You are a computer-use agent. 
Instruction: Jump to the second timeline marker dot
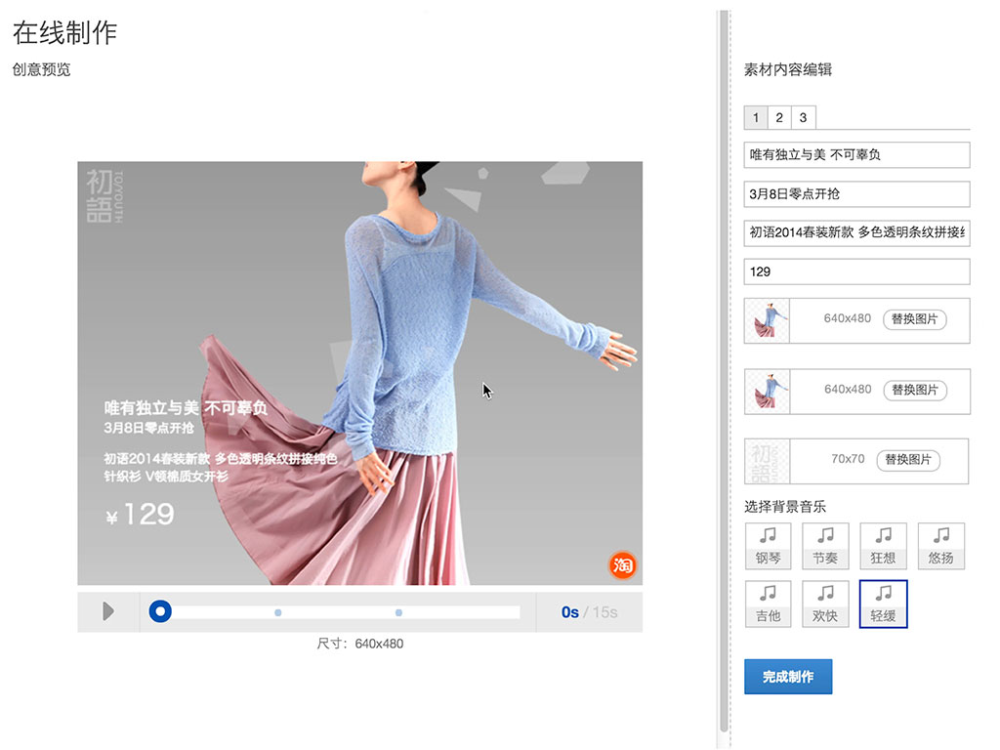(x=398, y=612)
